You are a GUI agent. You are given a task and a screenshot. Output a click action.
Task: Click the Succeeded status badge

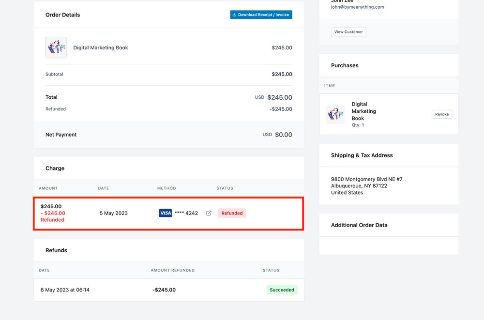pyautogui.click(x=282, y=290)
